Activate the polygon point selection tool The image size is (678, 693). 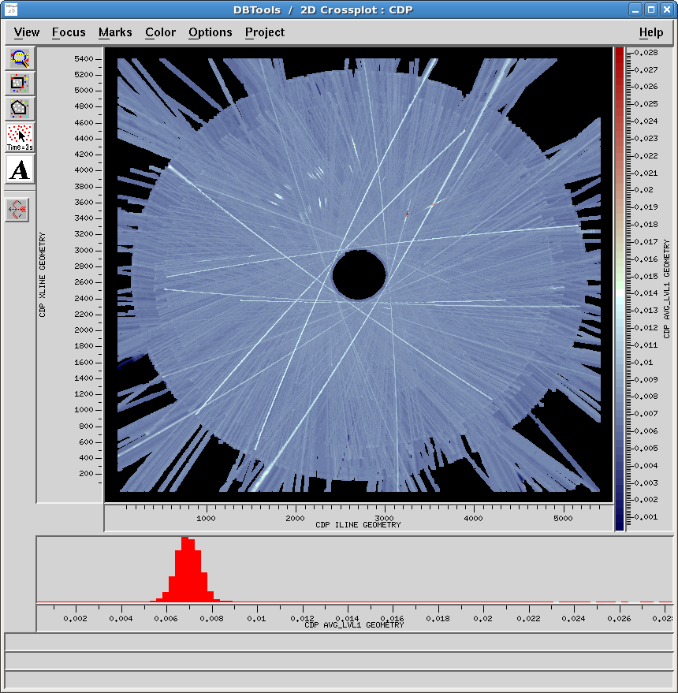coord(20,108)
